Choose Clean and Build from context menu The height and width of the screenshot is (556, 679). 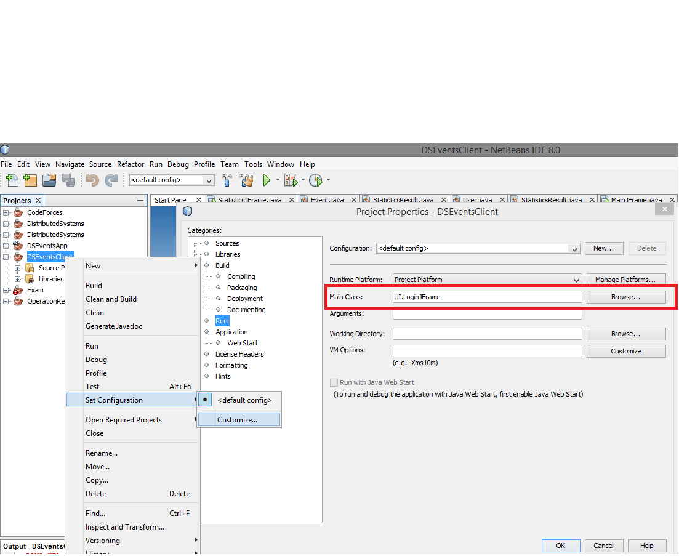[x=111, y=299]
